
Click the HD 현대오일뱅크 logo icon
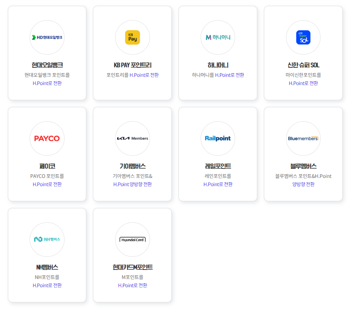pos(47,37)
